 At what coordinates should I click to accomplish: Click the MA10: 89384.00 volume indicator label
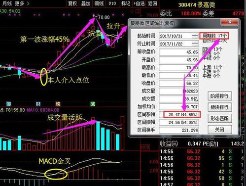[x=43, y=110]
